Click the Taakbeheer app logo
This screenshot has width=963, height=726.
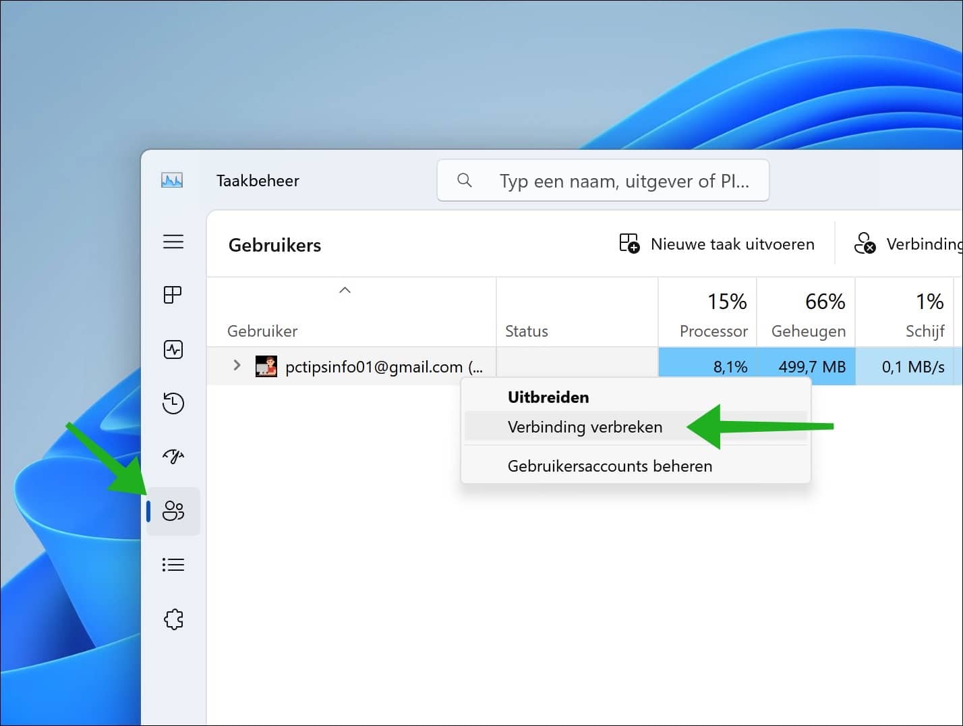[172, 180]
